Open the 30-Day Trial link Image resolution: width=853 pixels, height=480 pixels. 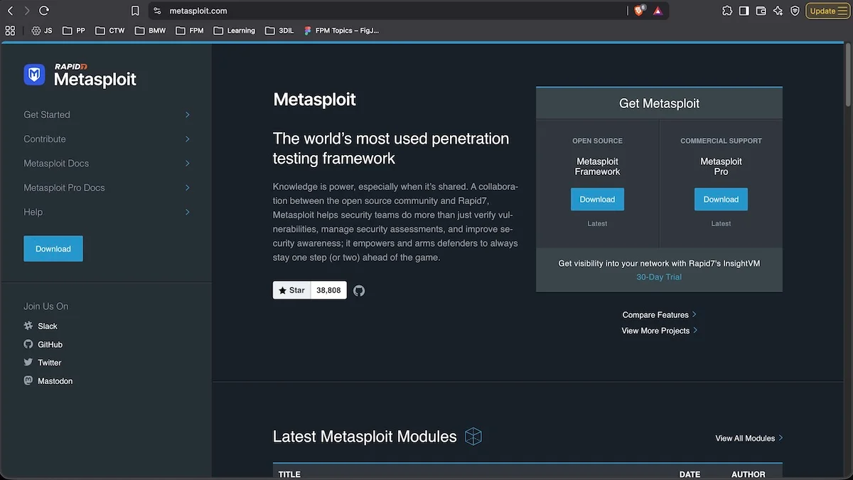pyautogui.click(x=659, y=277)
